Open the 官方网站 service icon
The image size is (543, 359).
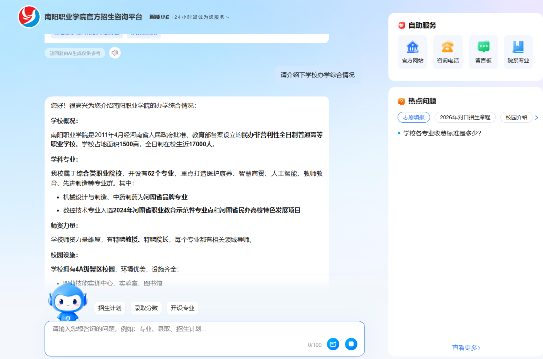click(412, 47)
